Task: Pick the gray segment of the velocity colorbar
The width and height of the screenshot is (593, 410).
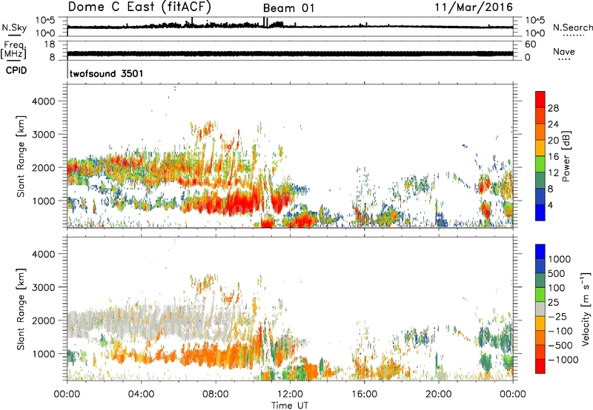Action: pyautogui.click(x=540, y=309)
